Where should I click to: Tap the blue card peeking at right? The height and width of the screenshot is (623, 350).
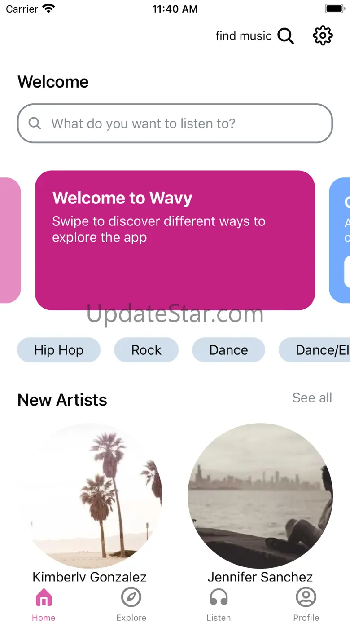click(x=340, y=240)
